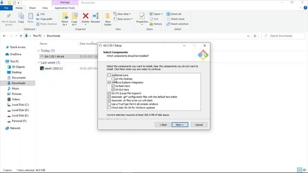Click Select all in ribbon

pos(174,14)
